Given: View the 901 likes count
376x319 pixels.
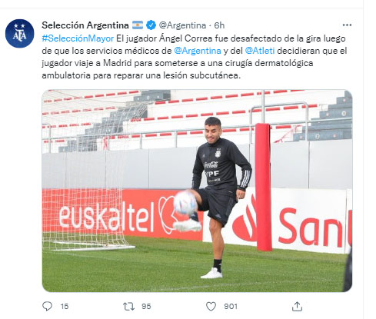Looking at the screenshot, I should pos(231,307).
